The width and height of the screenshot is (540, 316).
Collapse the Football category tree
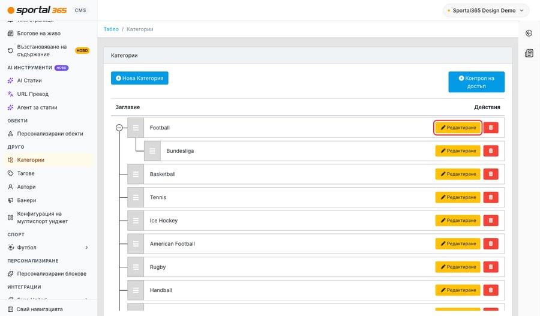click(x=119, y=128)
